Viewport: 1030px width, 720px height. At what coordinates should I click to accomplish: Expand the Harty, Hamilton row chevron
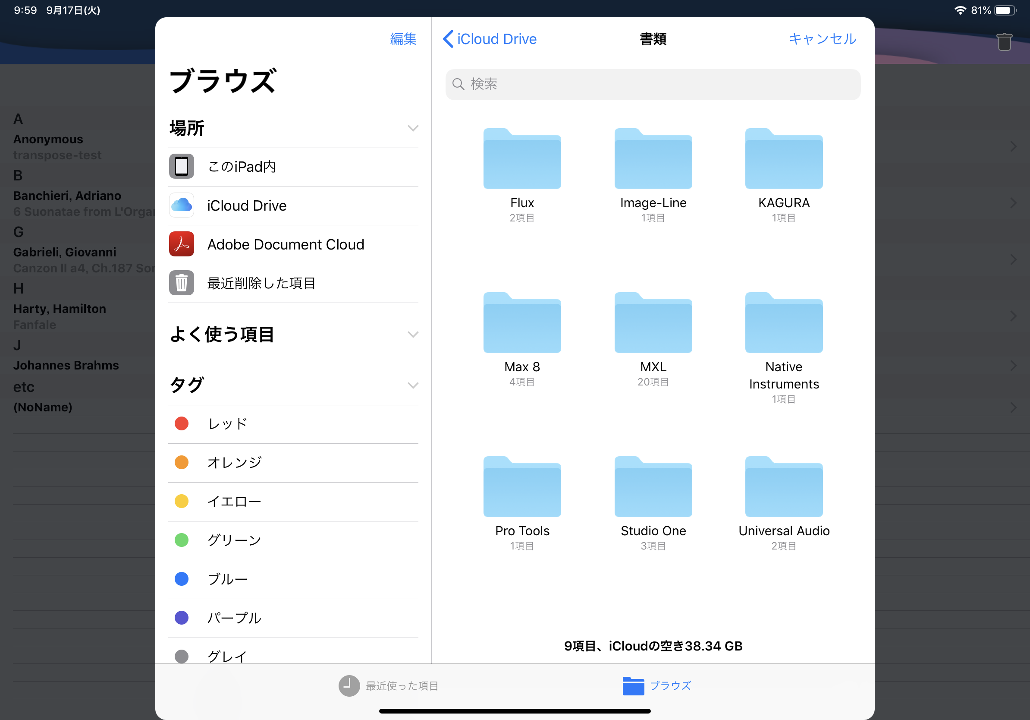(1013, 316)
